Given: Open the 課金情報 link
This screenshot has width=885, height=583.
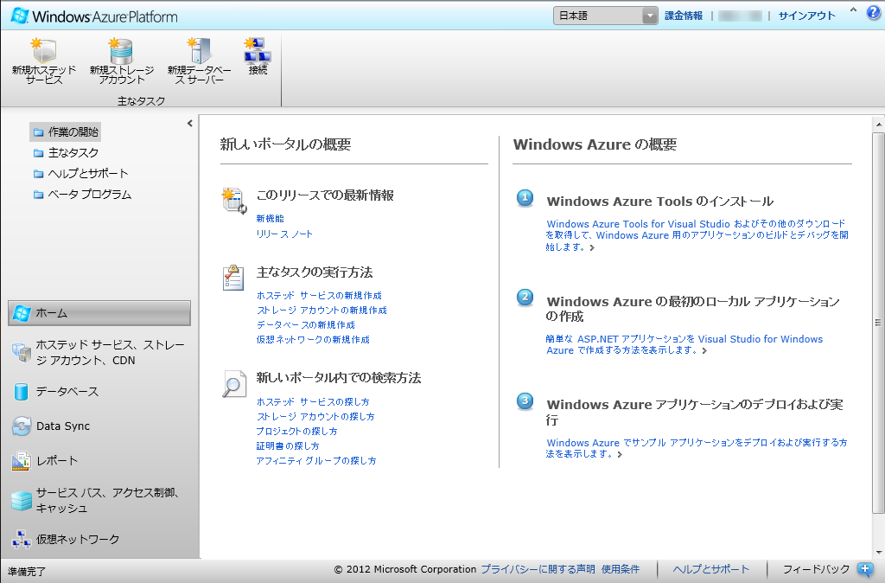Looking at the screenshot, I should (684, 16).
